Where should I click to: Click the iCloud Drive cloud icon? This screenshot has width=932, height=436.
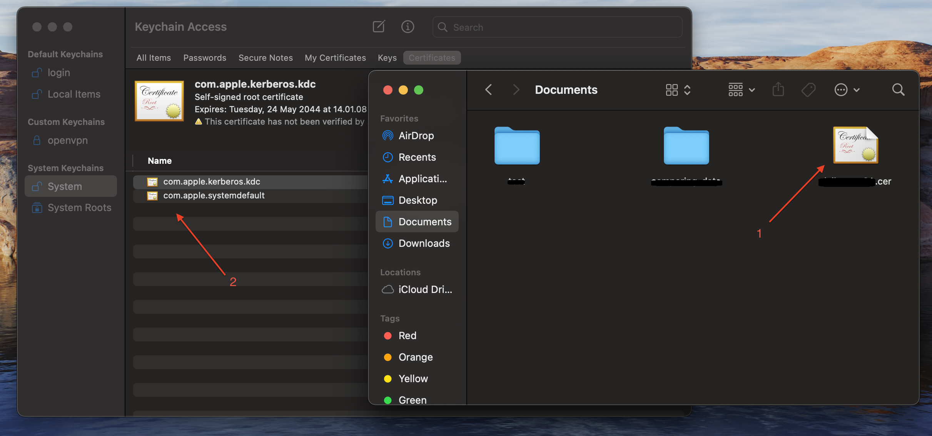pos(387,289)
